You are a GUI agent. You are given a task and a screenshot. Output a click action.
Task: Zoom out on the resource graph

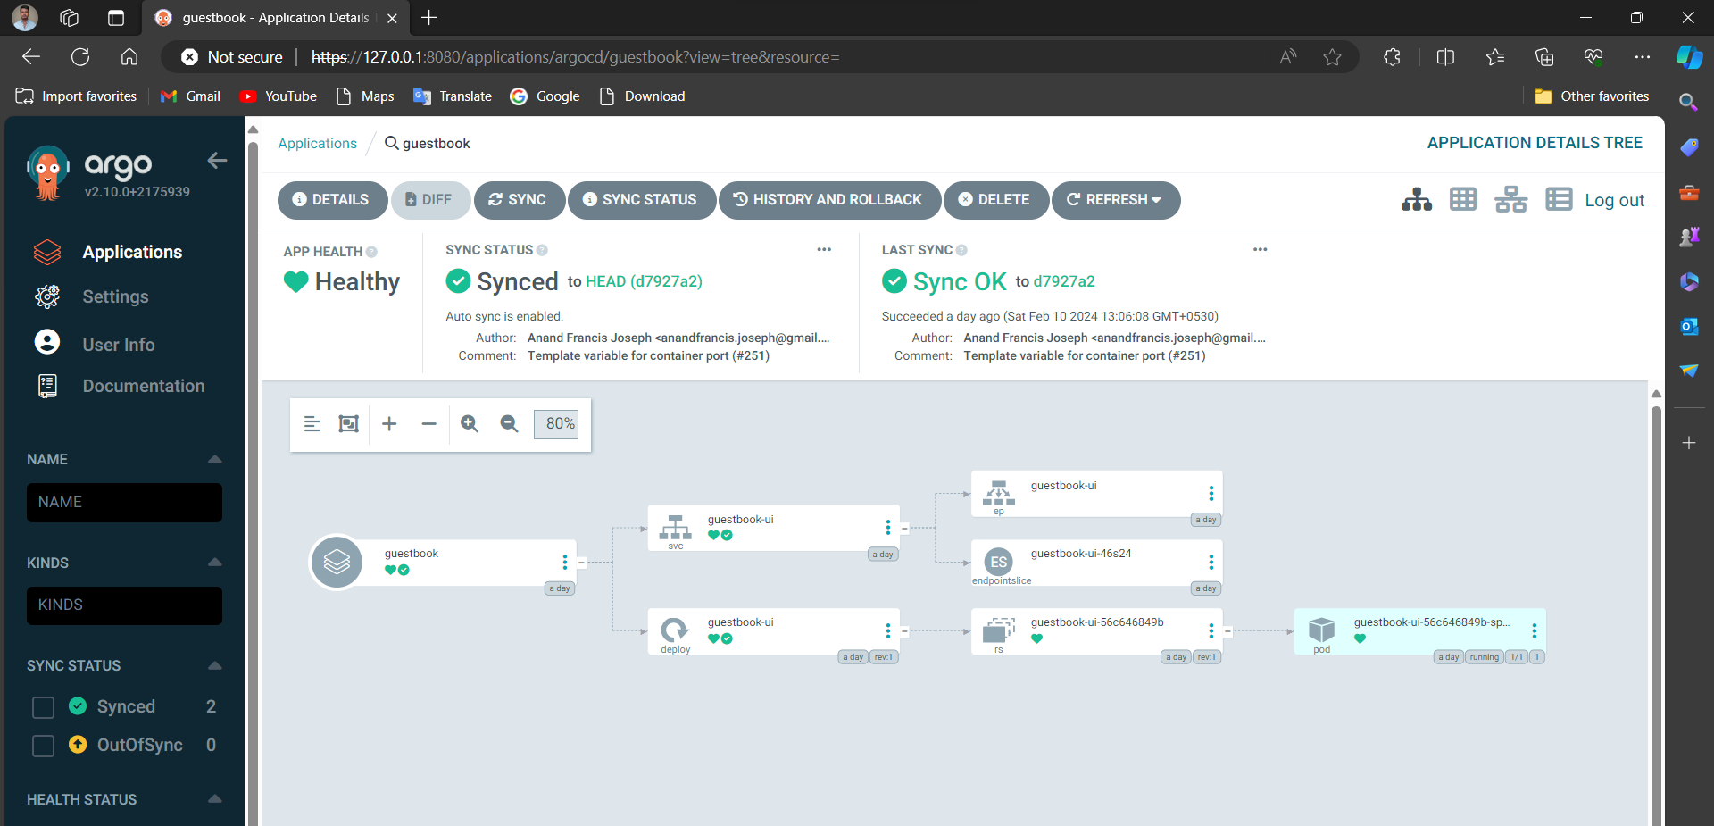509,424
